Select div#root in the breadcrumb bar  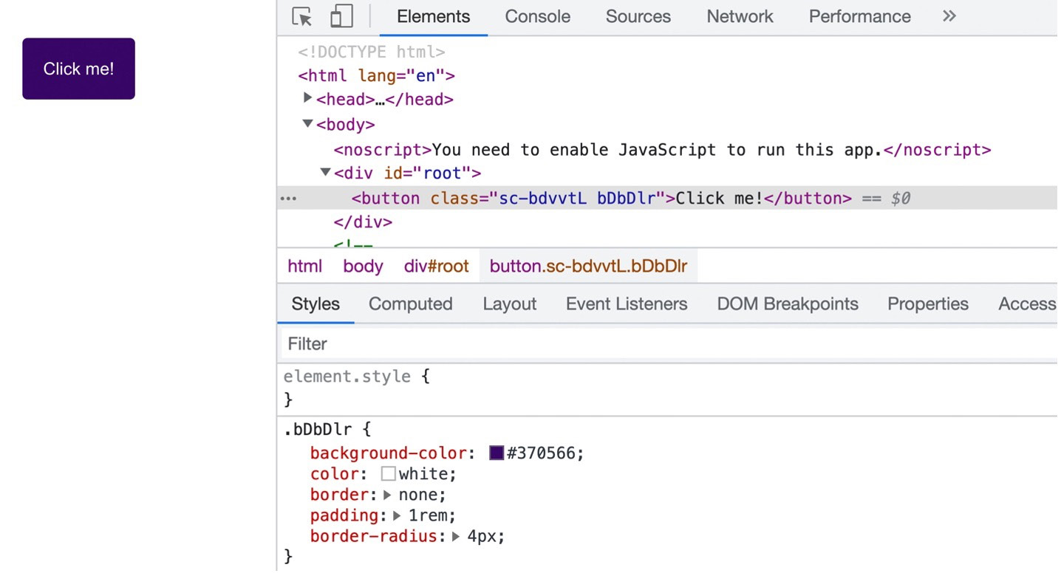(x=436, y=266)
